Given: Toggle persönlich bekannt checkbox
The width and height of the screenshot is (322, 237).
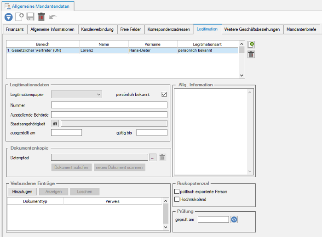Looking at the screenshot, I should 164,94.
